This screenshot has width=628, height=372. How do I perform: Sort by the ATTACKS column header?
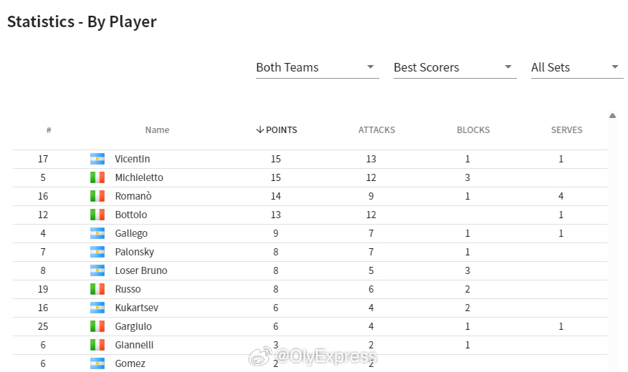376,130
